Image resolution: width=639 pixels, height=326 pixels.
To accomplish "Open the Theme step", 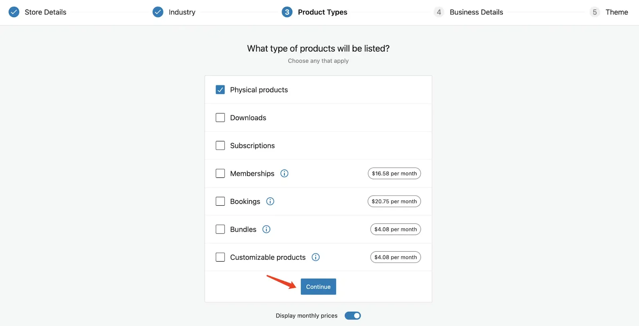I will [x=617, y=12].
